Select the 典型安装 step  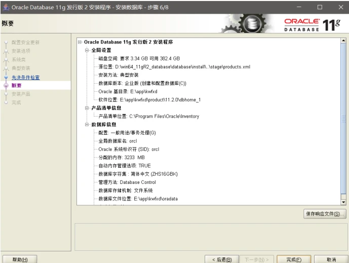pyautogui.click(x=21, y=68)
